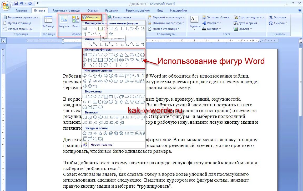Switch to the Рецензирование tab
The width and height of the screenshot is (303, 191).
click(138, 10)
